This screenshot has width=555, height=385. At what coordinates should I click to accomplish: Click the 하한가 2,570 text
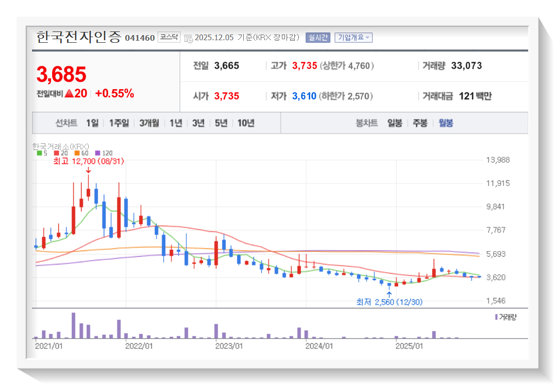click(346, 96)
